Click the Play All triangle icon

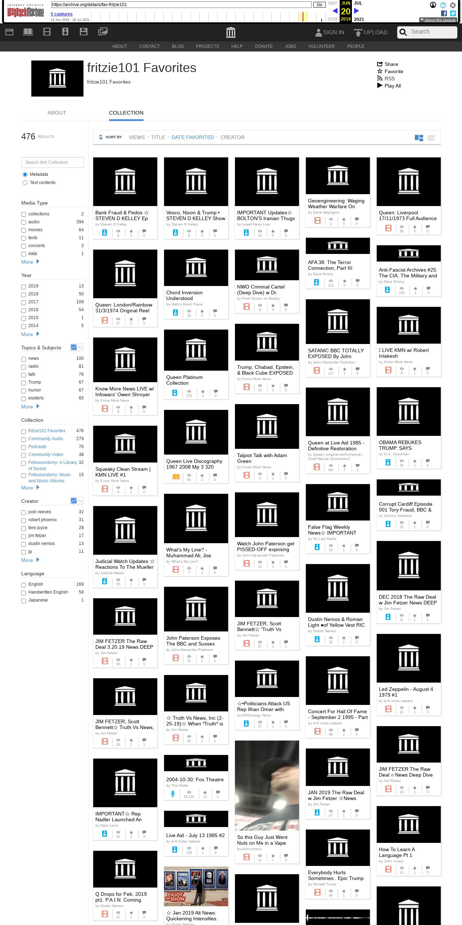[x=380, y=85]
